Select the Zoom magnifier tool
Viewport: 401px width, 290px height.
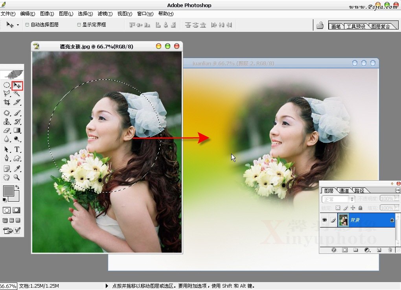pyautogui.click(x=17, y=178)
